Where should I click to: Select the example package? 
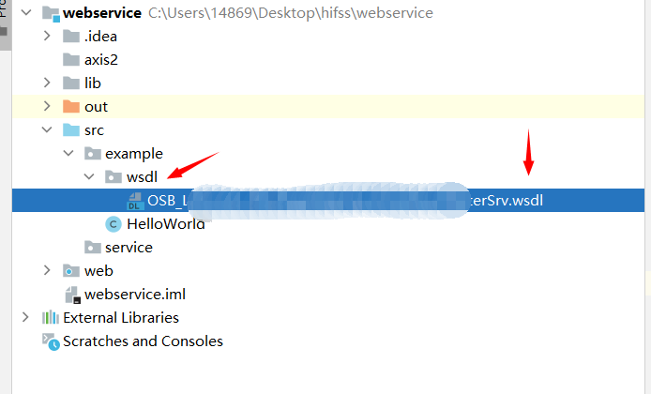pyautogui.click(x=133, y=153)
